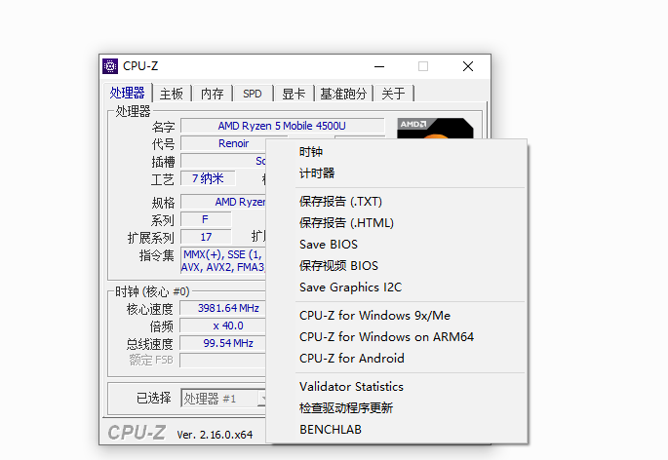Select the 处理器 tab

pos(128,93)
